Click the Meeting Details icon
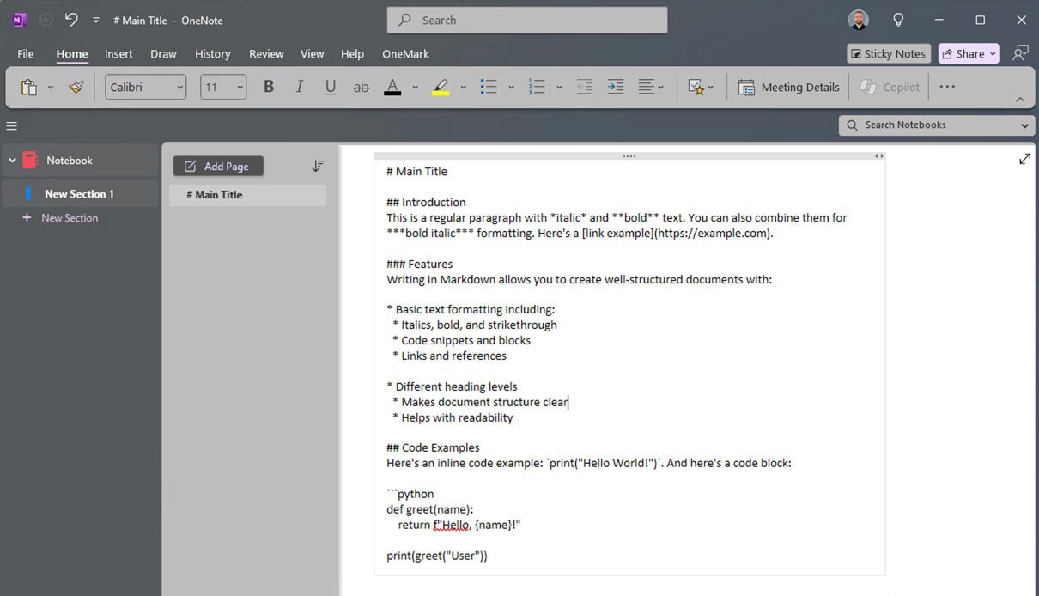 [787, 87]
